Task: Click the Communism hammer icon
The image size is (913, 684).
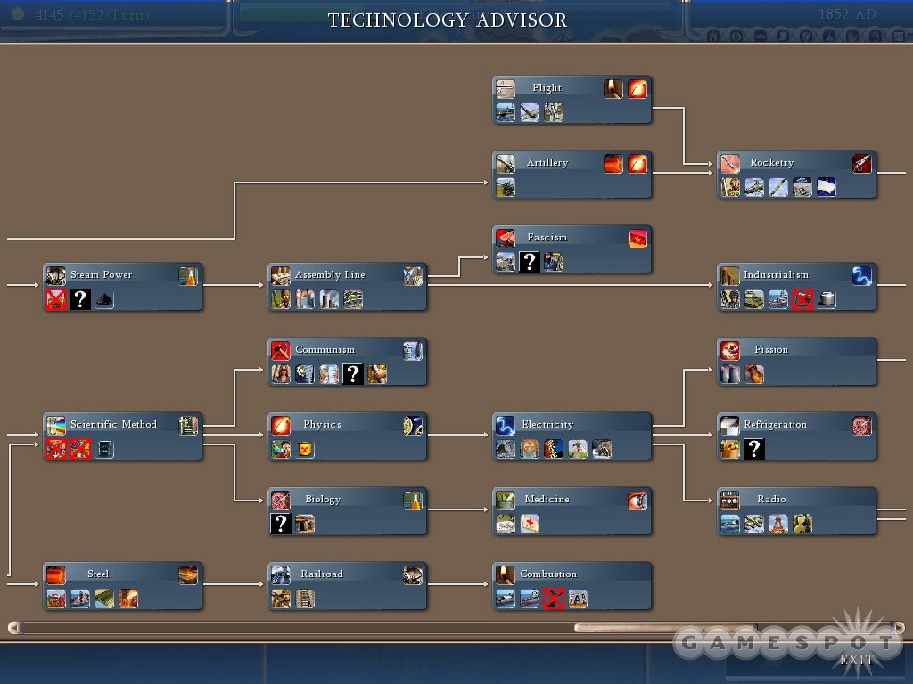Action: (281, 350)
